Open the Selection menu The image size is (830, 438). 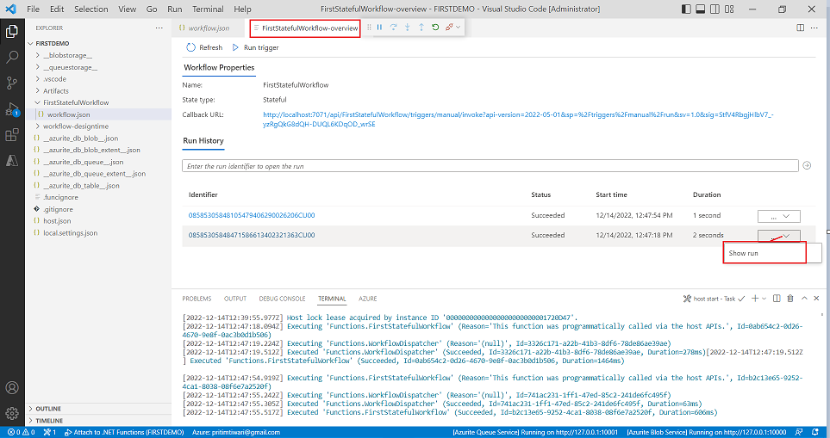click(91, 9)
